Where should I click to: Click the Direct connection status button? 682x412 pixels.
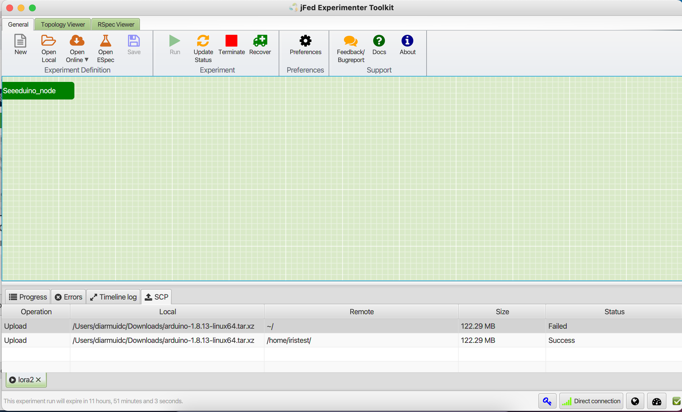coord(591,401)
